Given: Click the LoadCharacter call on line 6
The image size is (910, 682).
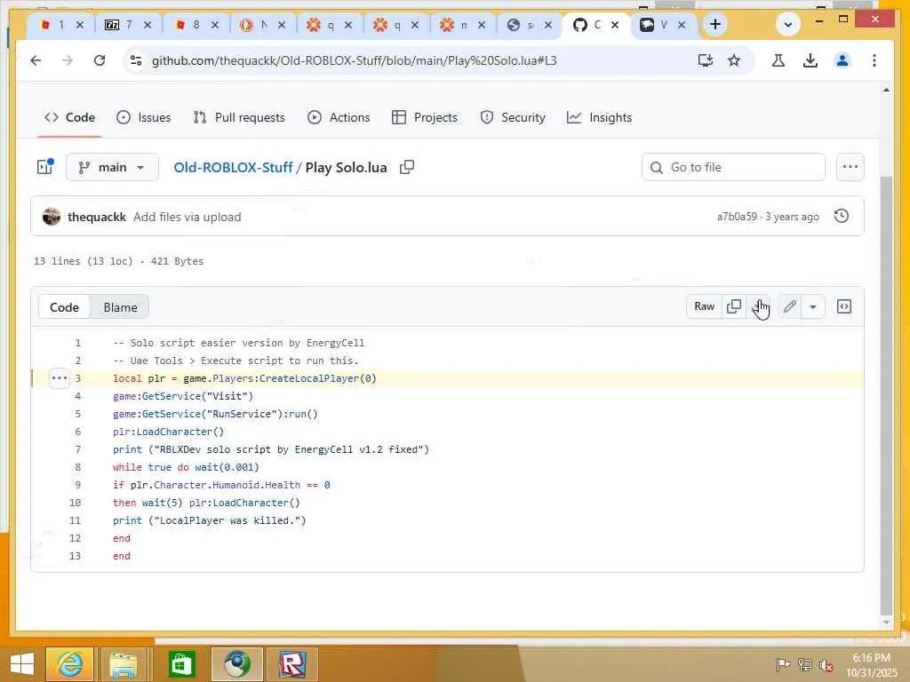Looking at the screenshot, I should click(x=174, y=432).
